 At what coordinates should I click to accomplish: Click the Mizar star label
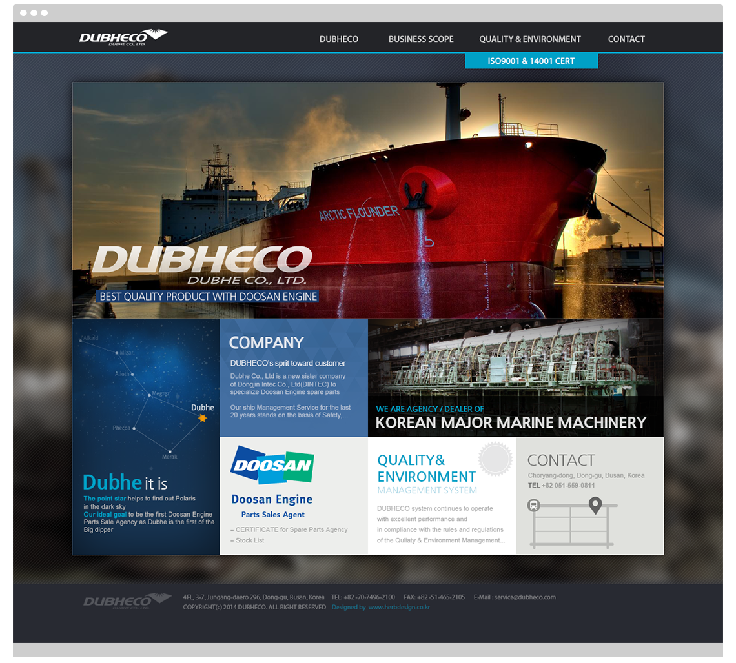[127, 353]
